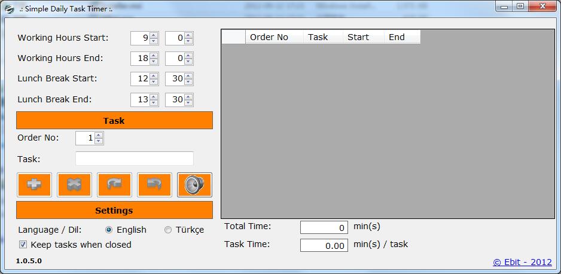The height and width of the screenshot is (274, 561).
Task: Click the add task plus icon
Action: (35, 185)
